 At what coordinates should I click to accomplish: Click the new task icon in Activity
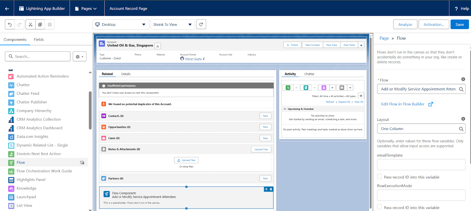[x=288, y=87]
